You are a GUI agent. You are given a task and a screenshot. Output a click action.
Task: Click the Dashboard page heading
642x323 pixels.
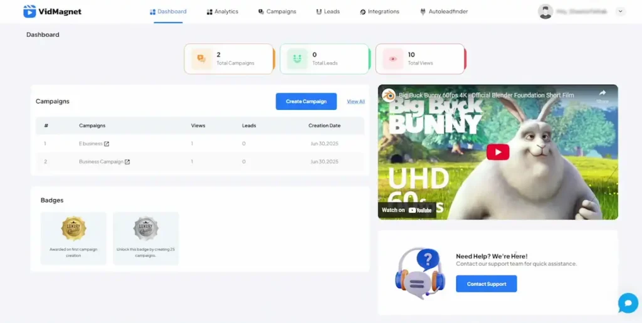[43, 34]
